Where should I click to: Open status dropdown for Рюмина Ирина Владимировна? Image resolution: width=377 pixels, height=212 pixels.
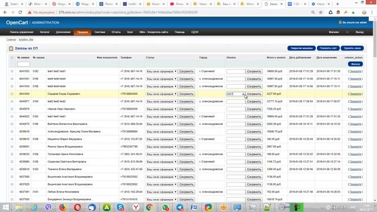tap(161, 147)
